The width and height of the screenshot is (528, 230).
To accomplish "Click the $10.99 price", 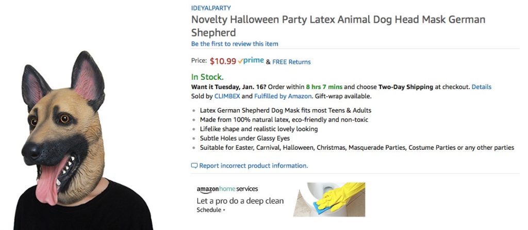I will pos(223,61).
